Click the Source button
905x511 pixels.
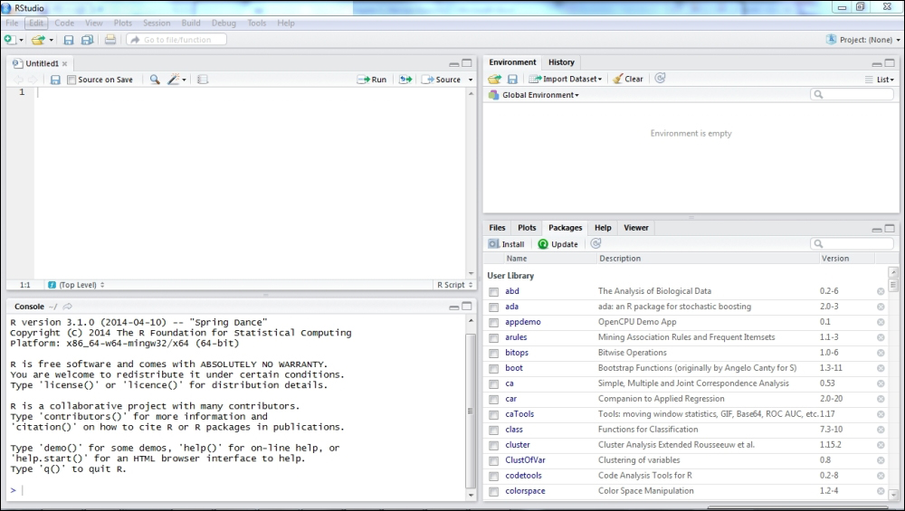(x=441, y=80)
